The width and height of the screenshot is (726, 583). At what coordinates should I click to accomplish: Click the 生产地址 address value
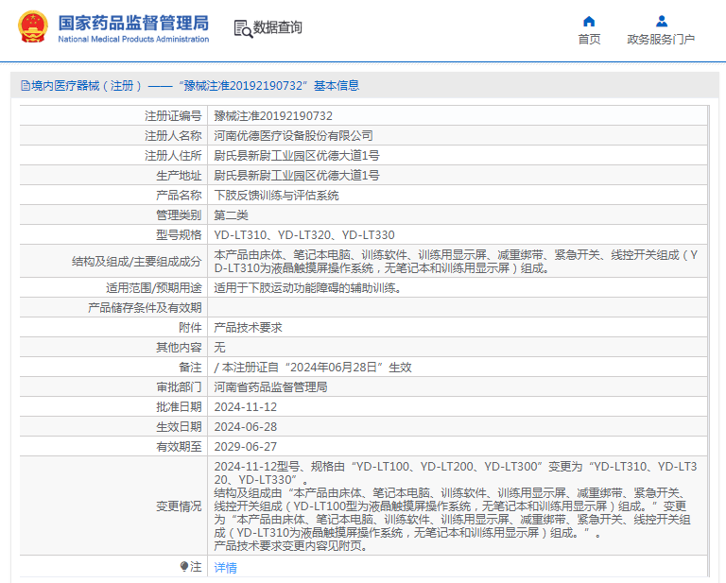pos(296,176)
